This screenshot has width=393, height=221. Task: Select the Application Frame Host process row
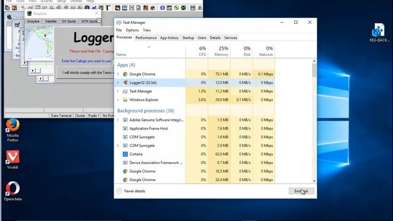(195, 128)
